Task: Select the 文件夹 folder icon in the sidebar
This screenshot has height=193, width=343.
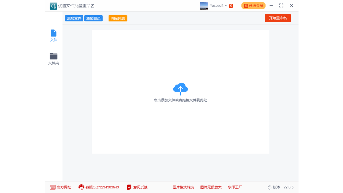Action: [53, 55]
